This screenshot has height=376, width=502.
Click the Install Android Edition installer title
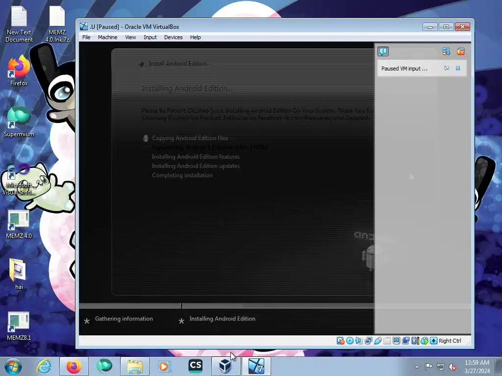click(177, 64)
